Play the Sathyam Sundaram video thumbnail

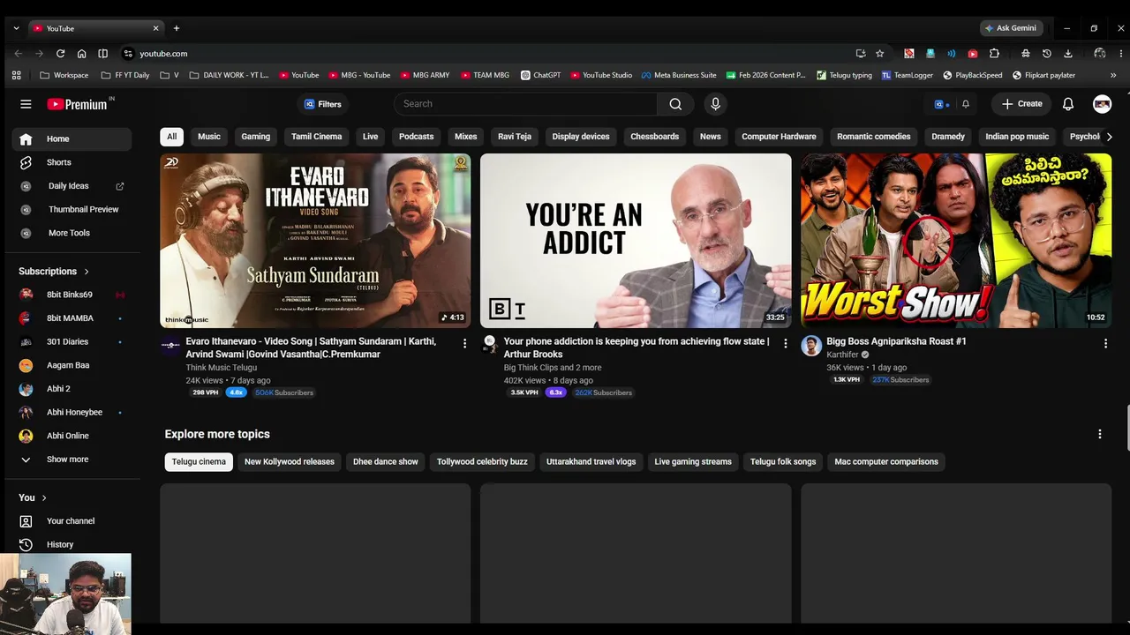(x=315, y=241)
